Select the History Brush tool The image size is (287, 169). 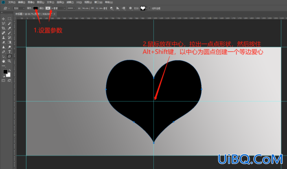[x=9, y=37]
